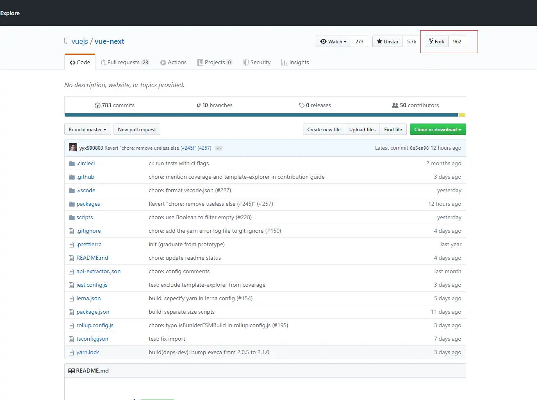Open the 783 commits history
The height and width of the screenshot is (400, 537).
115,106
